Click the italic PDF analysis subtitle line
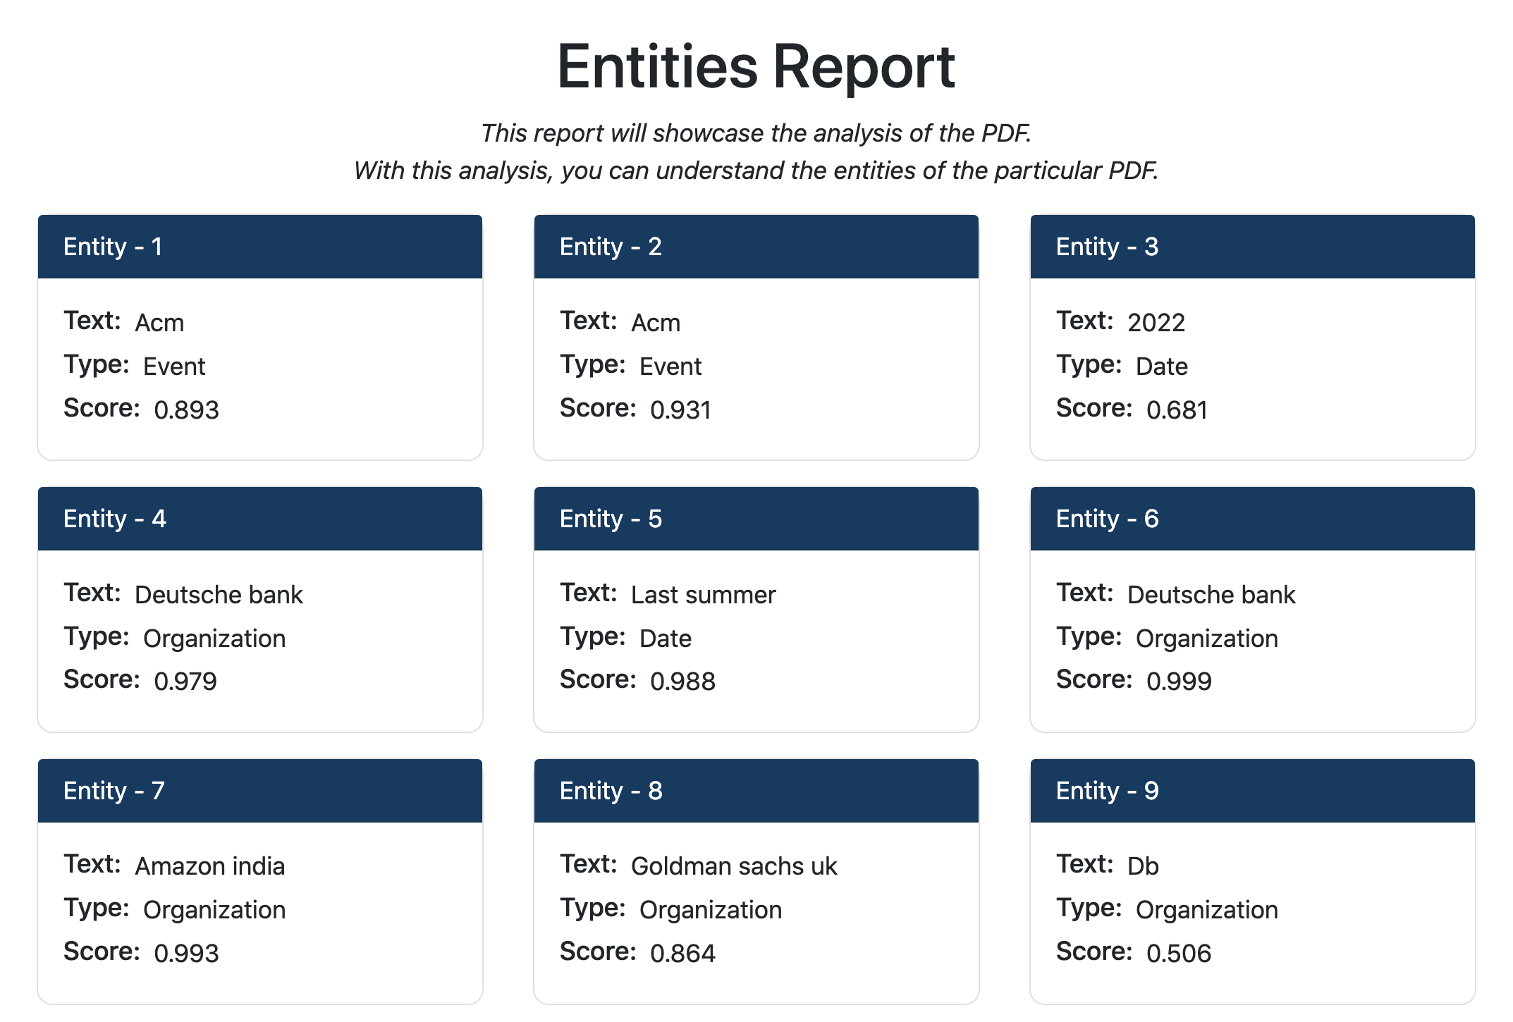The image size is (1513, 1022). (x=756, y=133)
